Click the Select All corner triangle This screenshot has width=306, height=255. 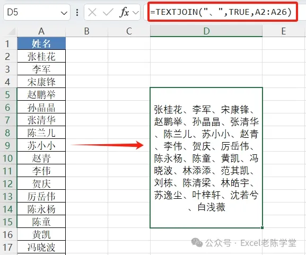tap(12, 32)
